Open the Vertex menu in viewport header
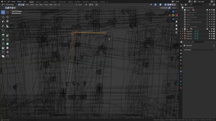Image resolution: width=216 pixels, height=121 pixels. point(46,5)
